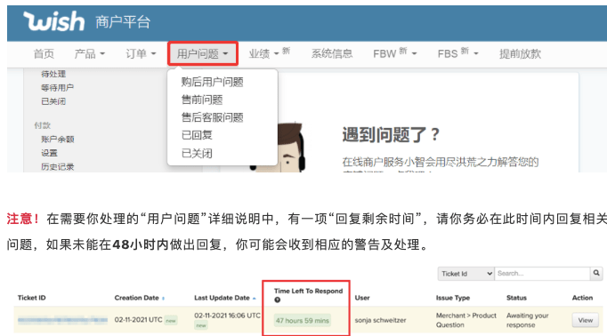Click the Action column header
607x336 pixels.
point(582,298)
